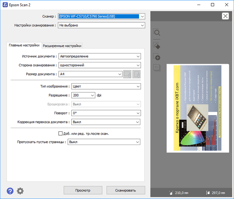234x199 pixels.
Task: Expand Источник документа dropdown
Action: coord(100,56)
